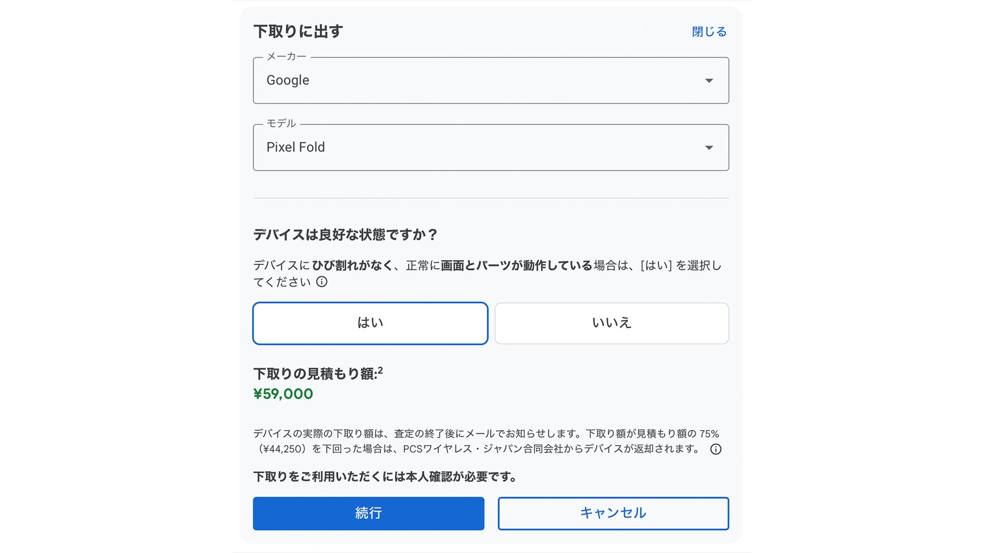Click the メーカー field label
This screenshot has width=984, height=553.
point(286,56)
